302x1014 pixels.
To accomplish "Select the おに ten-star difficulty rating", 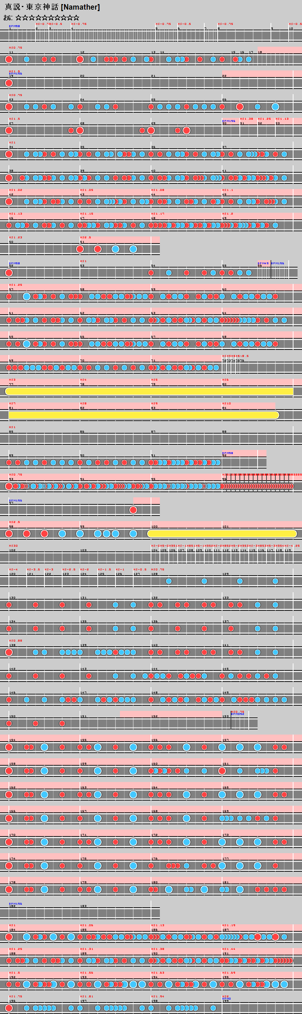I will (x=41, y=18).
